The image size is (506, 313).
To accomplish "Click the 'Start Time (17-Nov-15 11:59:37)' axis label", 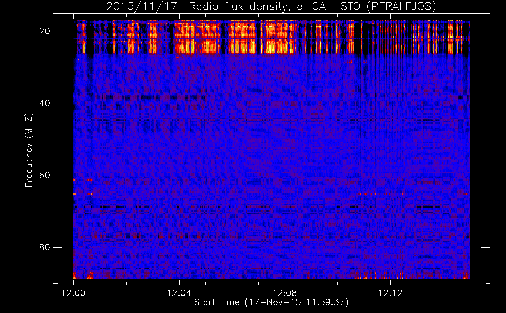I will point(271,302).
